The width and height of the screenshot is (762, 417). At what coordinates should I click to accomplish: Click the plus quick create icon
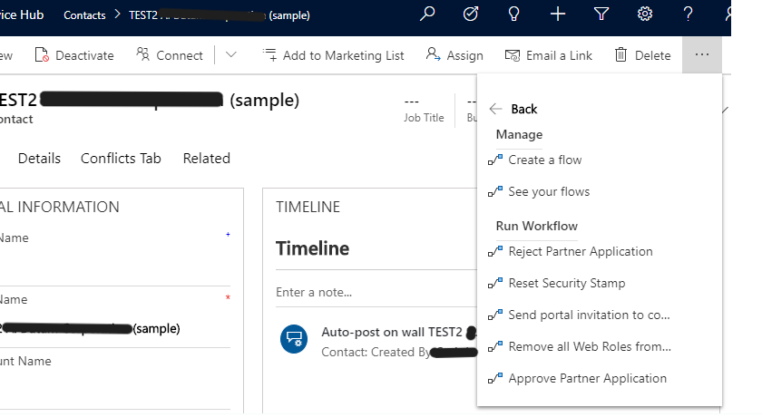pos(558,14)
